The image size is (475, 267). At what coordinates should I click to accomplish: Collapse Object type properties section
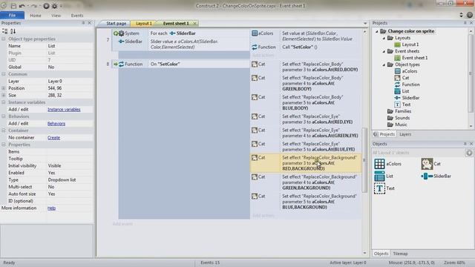pyautogui.click(x=3, y=39)
